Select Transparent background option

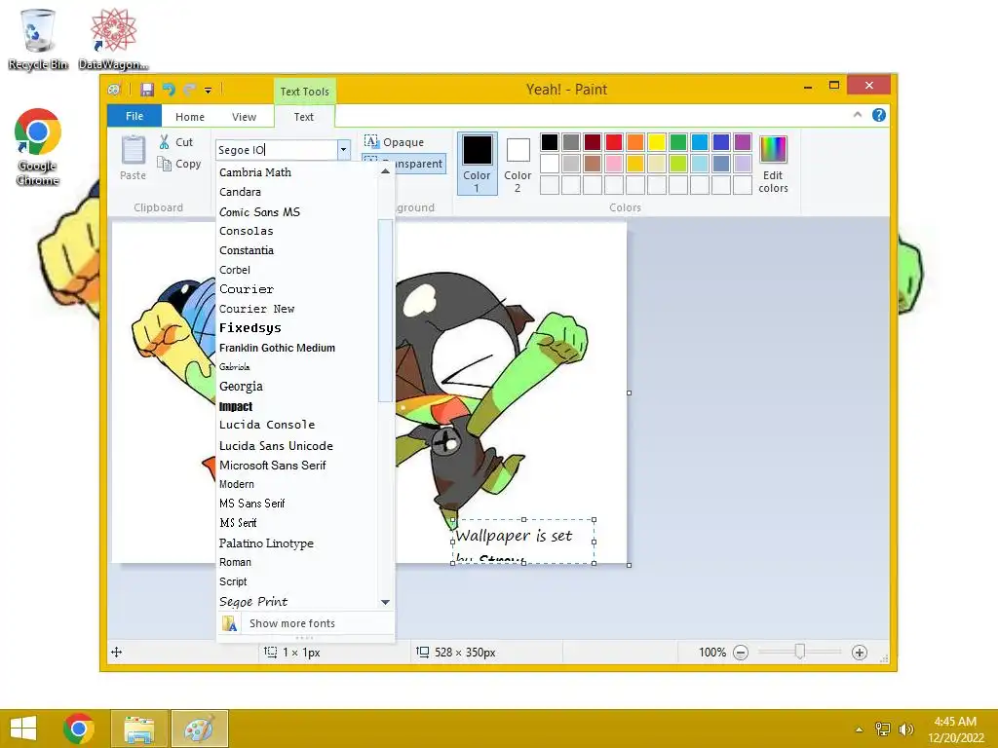tap(403, 164)
